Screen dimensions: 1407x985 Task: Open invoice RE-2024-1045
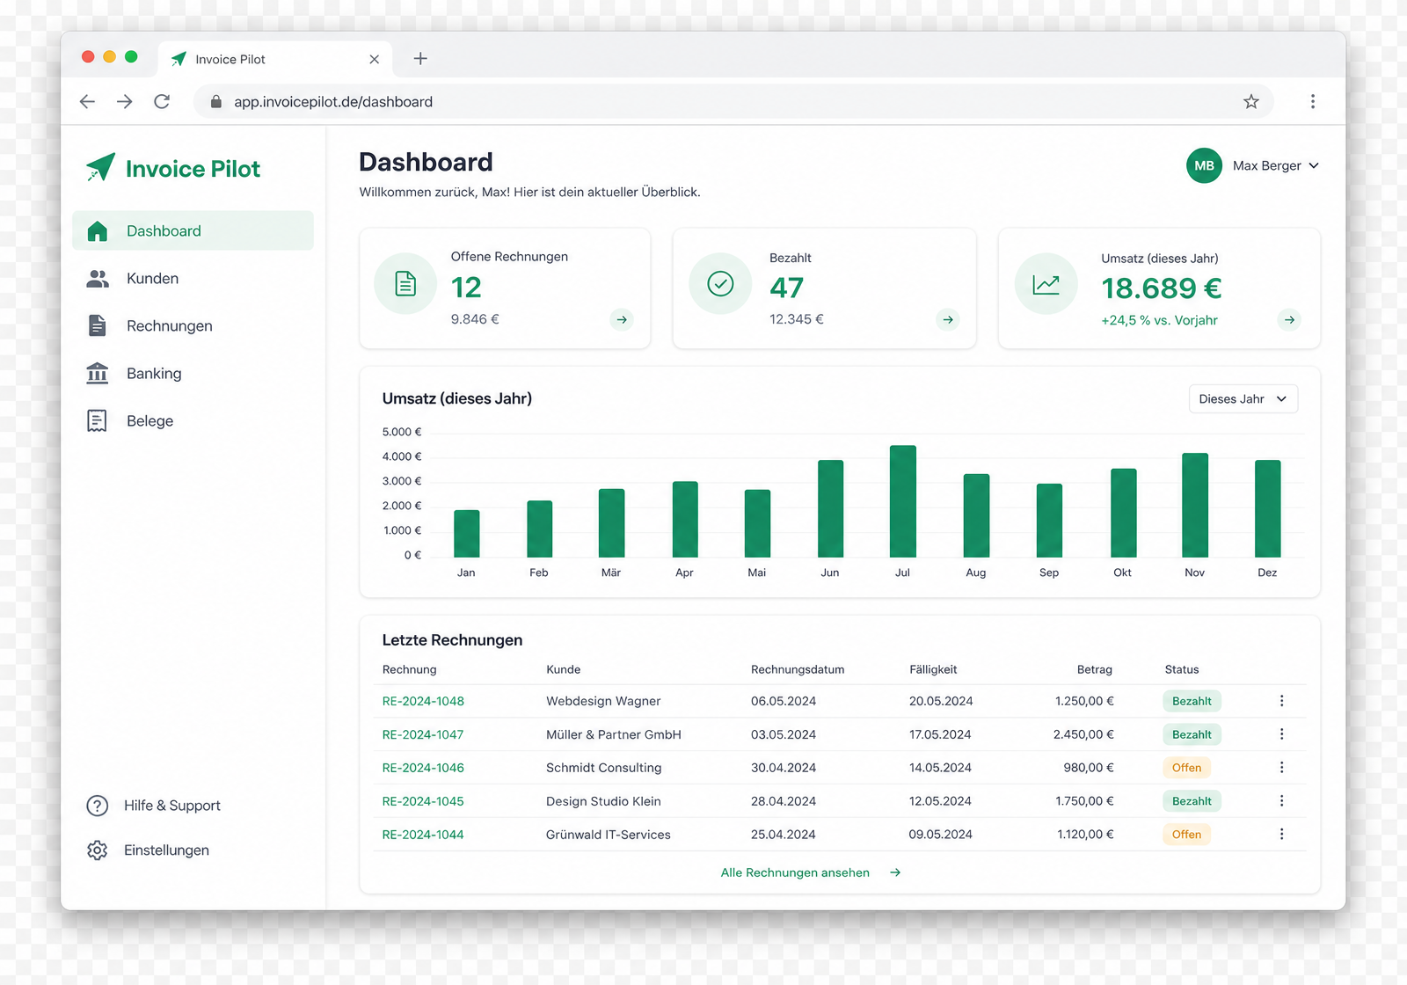pos(423,801)
